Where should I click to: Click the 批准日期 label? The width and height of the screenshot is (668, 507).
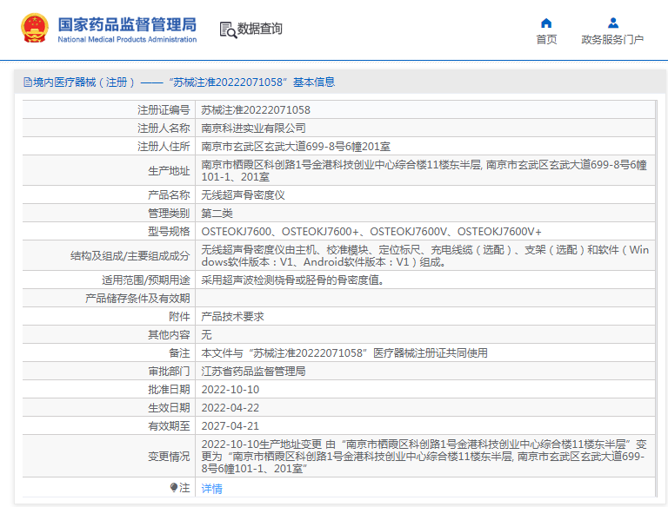coord(169,390)
